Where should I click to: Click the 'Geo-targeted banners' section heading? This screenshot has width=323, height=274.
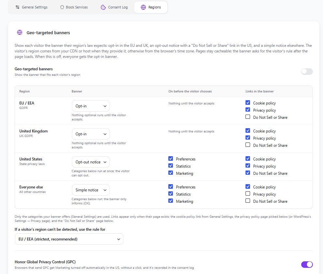coord(48,33)
